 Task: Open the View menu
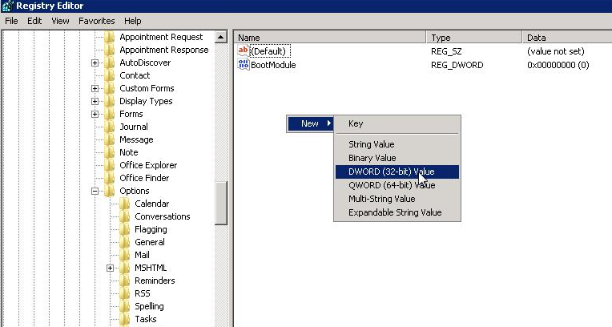[60, 21]
